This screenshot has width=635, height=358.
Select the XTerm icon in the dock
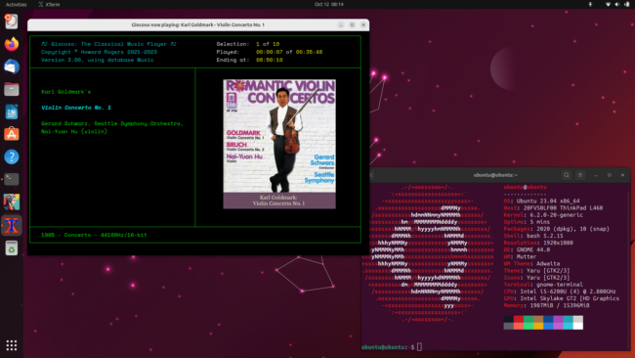pos(12,225)
